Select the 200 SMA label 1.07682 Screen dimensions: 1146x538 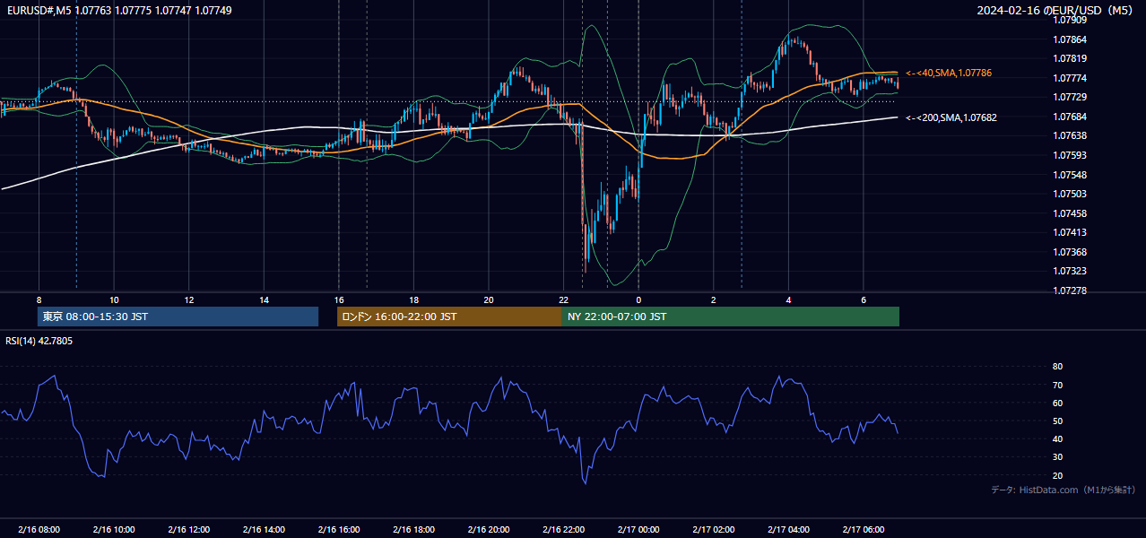click(951, 117)
